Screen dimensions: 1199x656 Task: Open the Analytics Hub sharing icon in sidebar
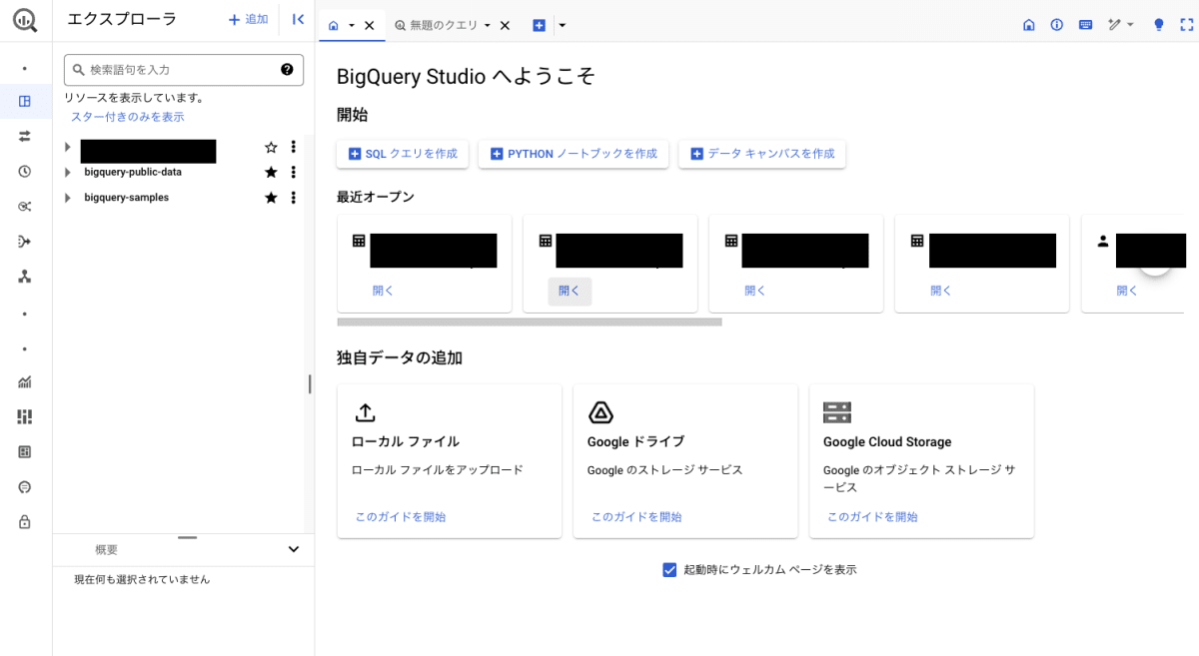(x=25, y=206)
